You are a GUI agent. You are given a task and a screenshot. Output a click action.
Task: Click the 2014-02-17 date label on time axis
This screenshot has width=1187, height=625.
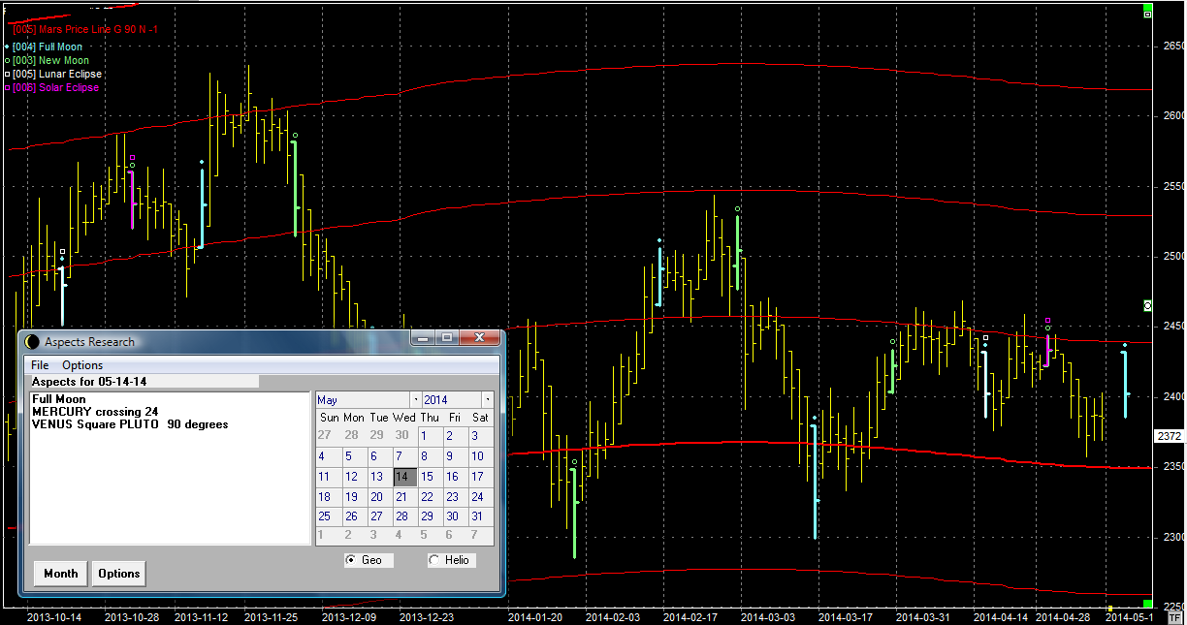point(691,616)
